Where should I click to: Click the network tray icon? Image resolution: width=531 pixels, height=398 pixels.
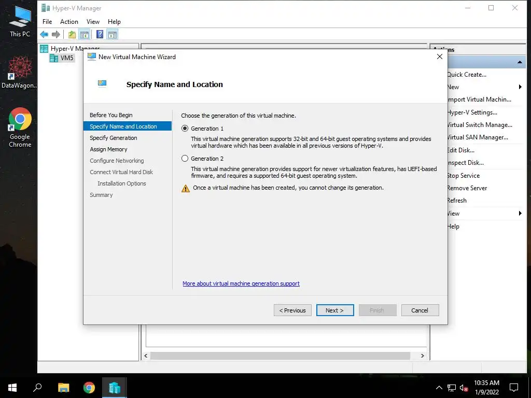pyautogui.click(x=452, y=388)
